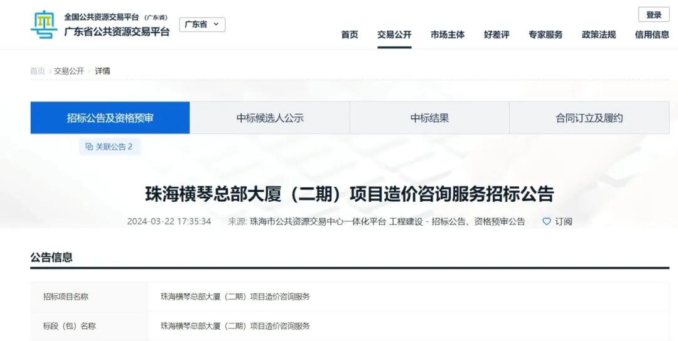
Task: Click the announcement title 珠海横琴总部大厦（二期）项目造价咨询服务招标公告
Action: tap(350, 194)
